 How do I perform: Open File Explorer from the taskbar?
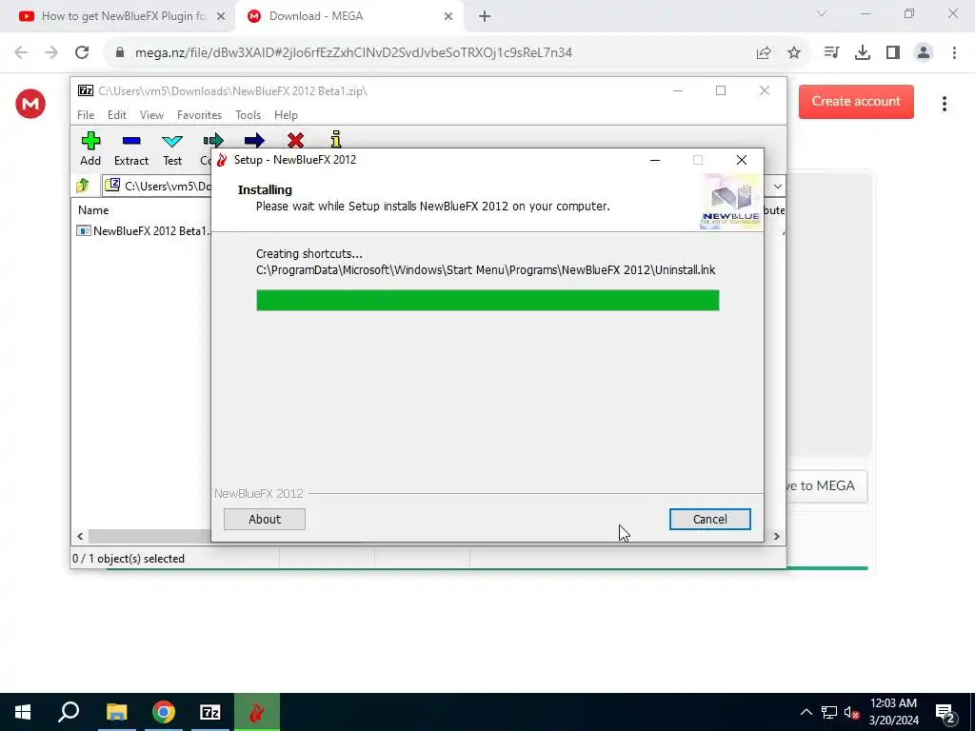(116, 712)
